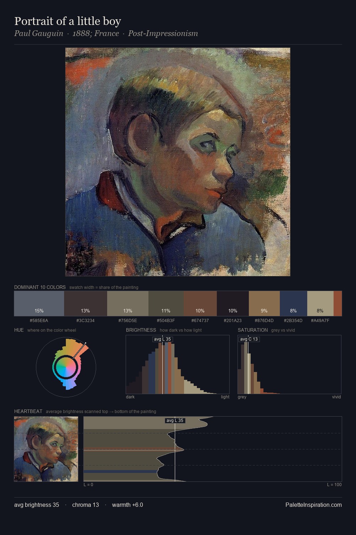Click the '#585E6A' hex label
356x535 pixels.
39,320
